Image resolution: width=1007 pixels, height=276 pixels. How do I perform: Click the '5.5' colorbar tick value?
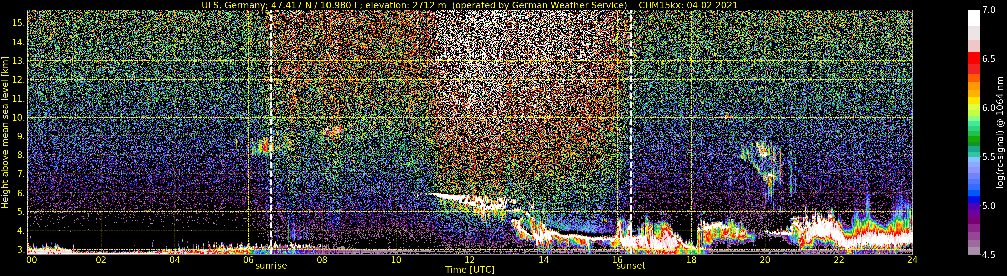pos(988,156)
